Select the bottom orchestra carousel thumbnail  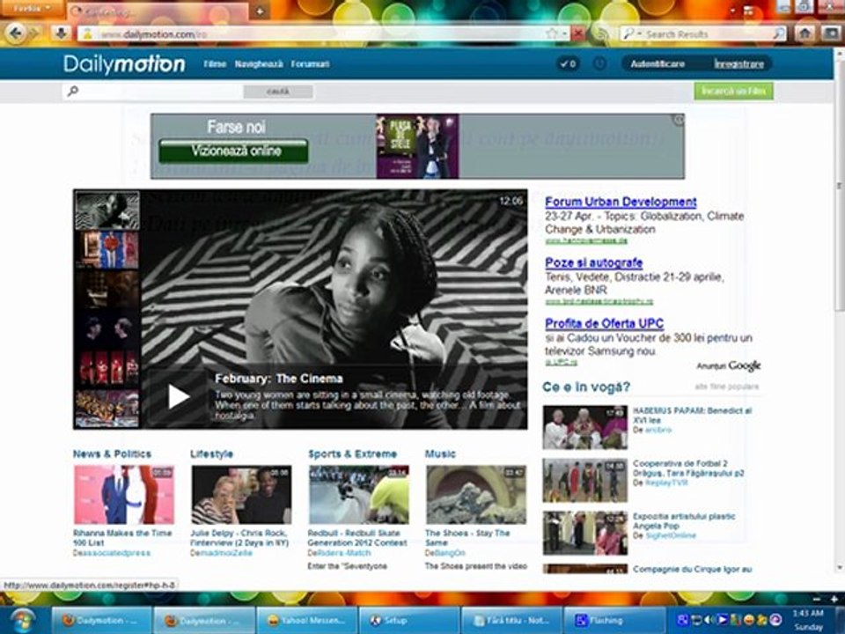coord(107,409)
